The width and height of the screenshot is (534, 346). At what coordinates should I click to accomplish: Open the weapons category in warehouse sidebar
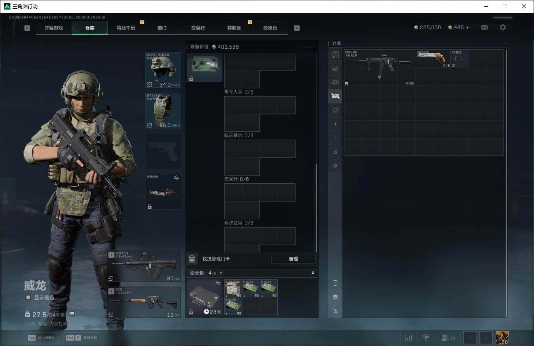335,96
